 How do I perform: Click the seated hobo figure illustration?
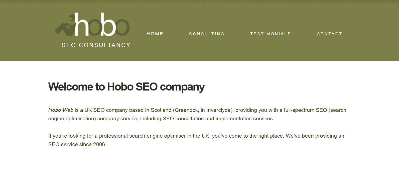(x=65, y=25)
